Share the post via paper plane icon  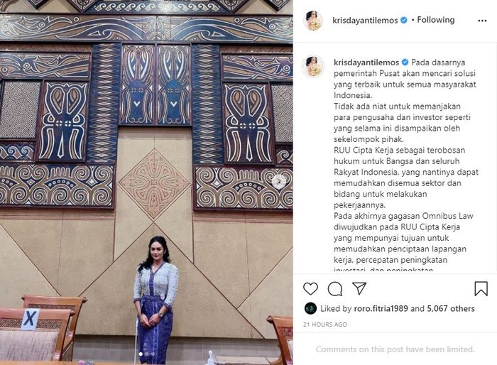click(359, 288)
